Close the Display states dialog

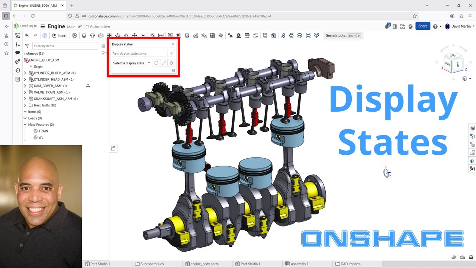click(173, 44)
